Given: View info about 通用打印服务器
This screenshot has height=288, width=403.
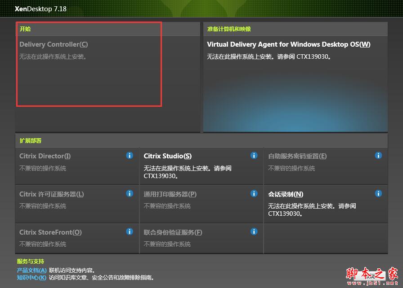Looking at the screenshot, I should [254, 193].
